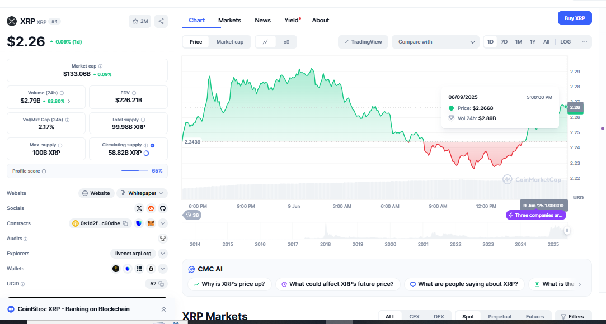Click the grid-pattern wallet icon in Wallets row

click(139, 269)
